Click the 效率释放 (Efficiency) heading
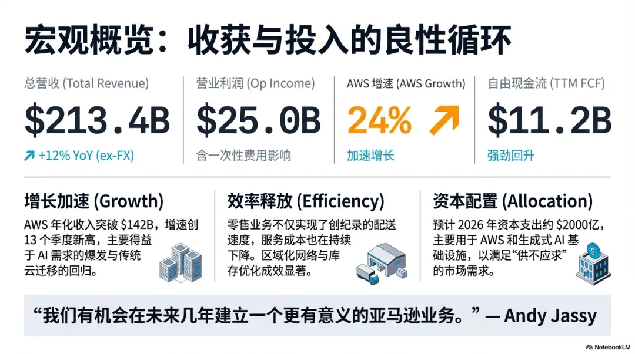 (306, 201)
